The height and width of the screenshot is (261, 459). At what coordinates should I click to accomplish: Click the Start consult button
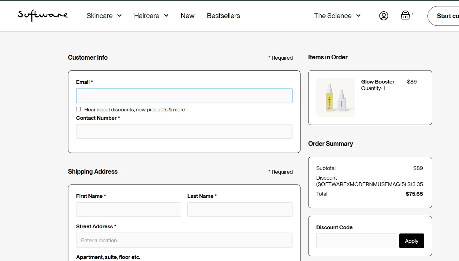[443, 16]
